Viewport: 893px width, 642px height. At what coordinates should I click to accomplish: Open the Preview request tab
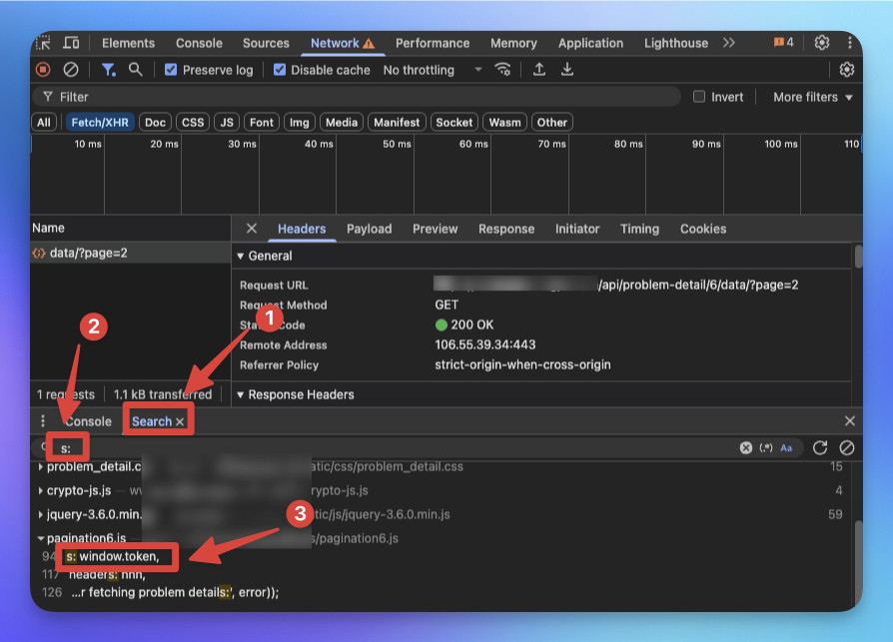[x=435, y=229]
